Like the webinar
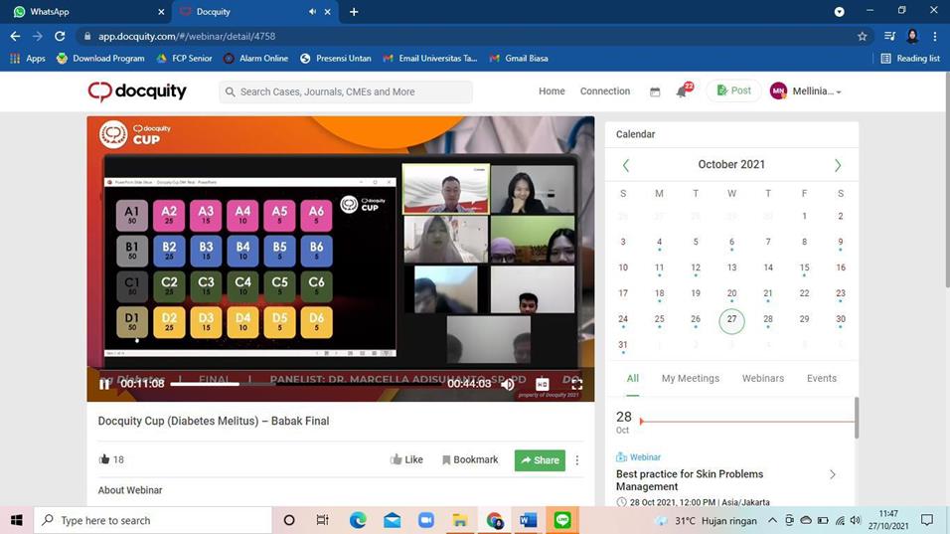Viewport: 950px width, 534px height. pos(406,459)
